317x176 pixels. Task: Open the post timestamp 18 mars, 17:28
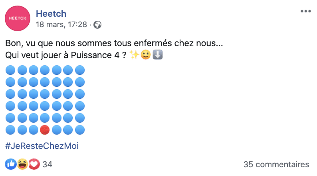click(x=61, y=25)
